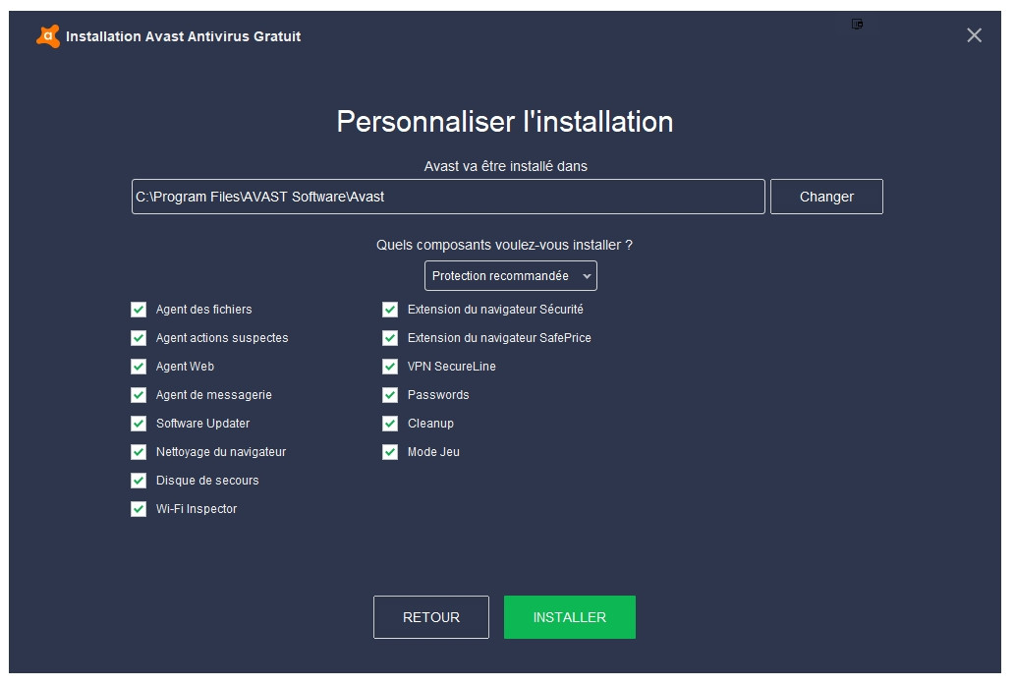Disable Agent actions suspectes component
This screenshot has height=686, width=1015.
[x=139, y=338]
